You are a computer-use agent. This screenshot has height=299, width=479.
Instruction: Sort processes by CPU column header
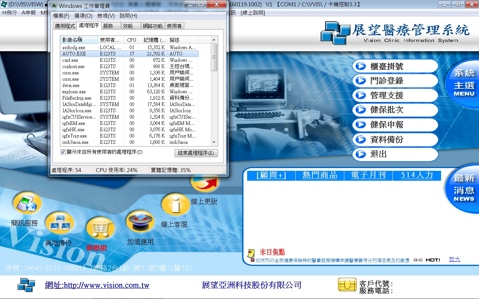[x=132, y=40]
